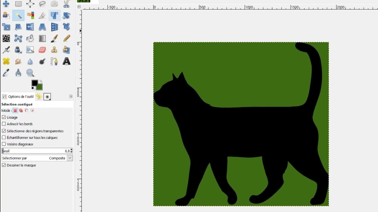378x212 pixels.
Task: Select the Smudge finger tool
Action: 18,61
